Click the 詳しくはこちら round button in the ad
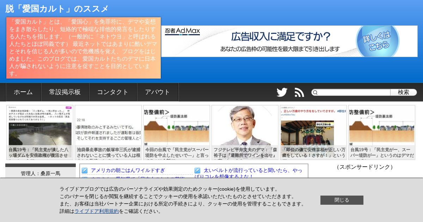Screen dimensions: 423x222 click(x=378, y=41)
